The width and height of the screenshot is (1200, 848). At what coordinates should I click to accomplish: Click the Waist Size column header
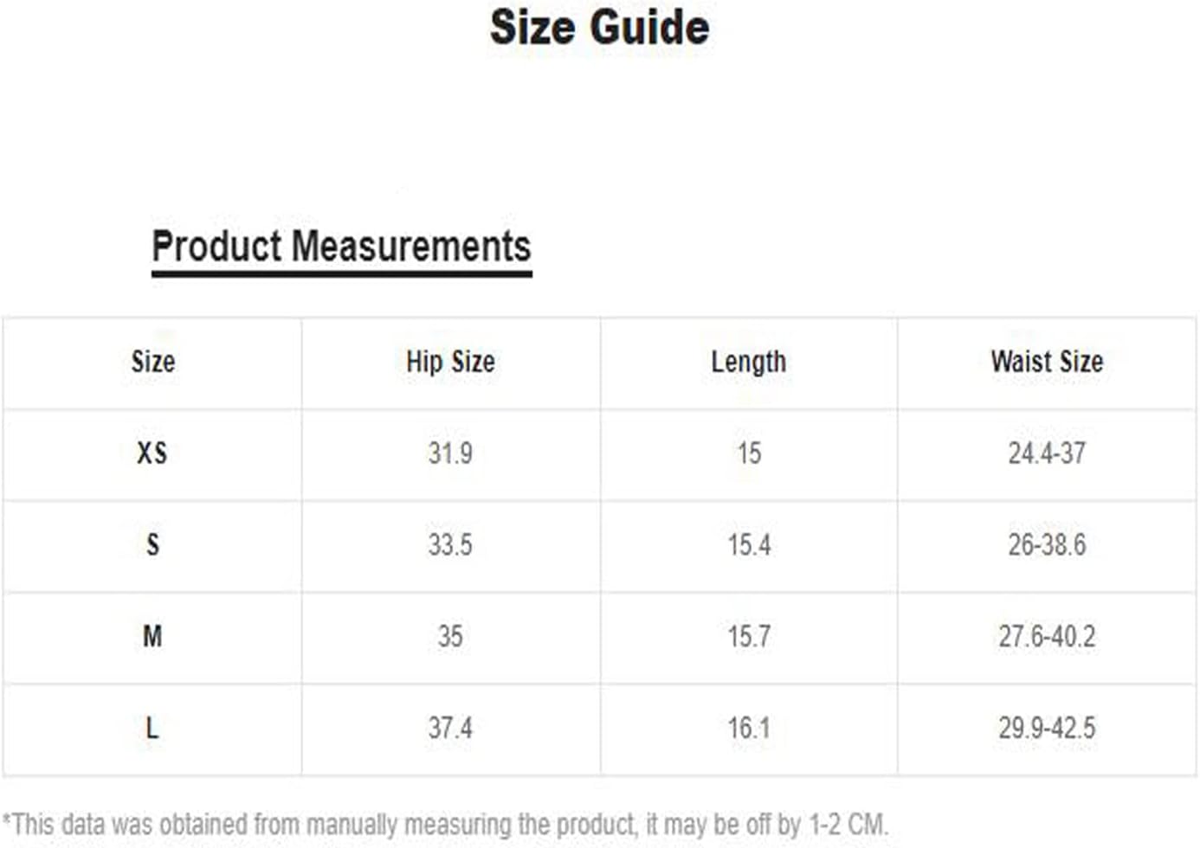(1047, 362)
